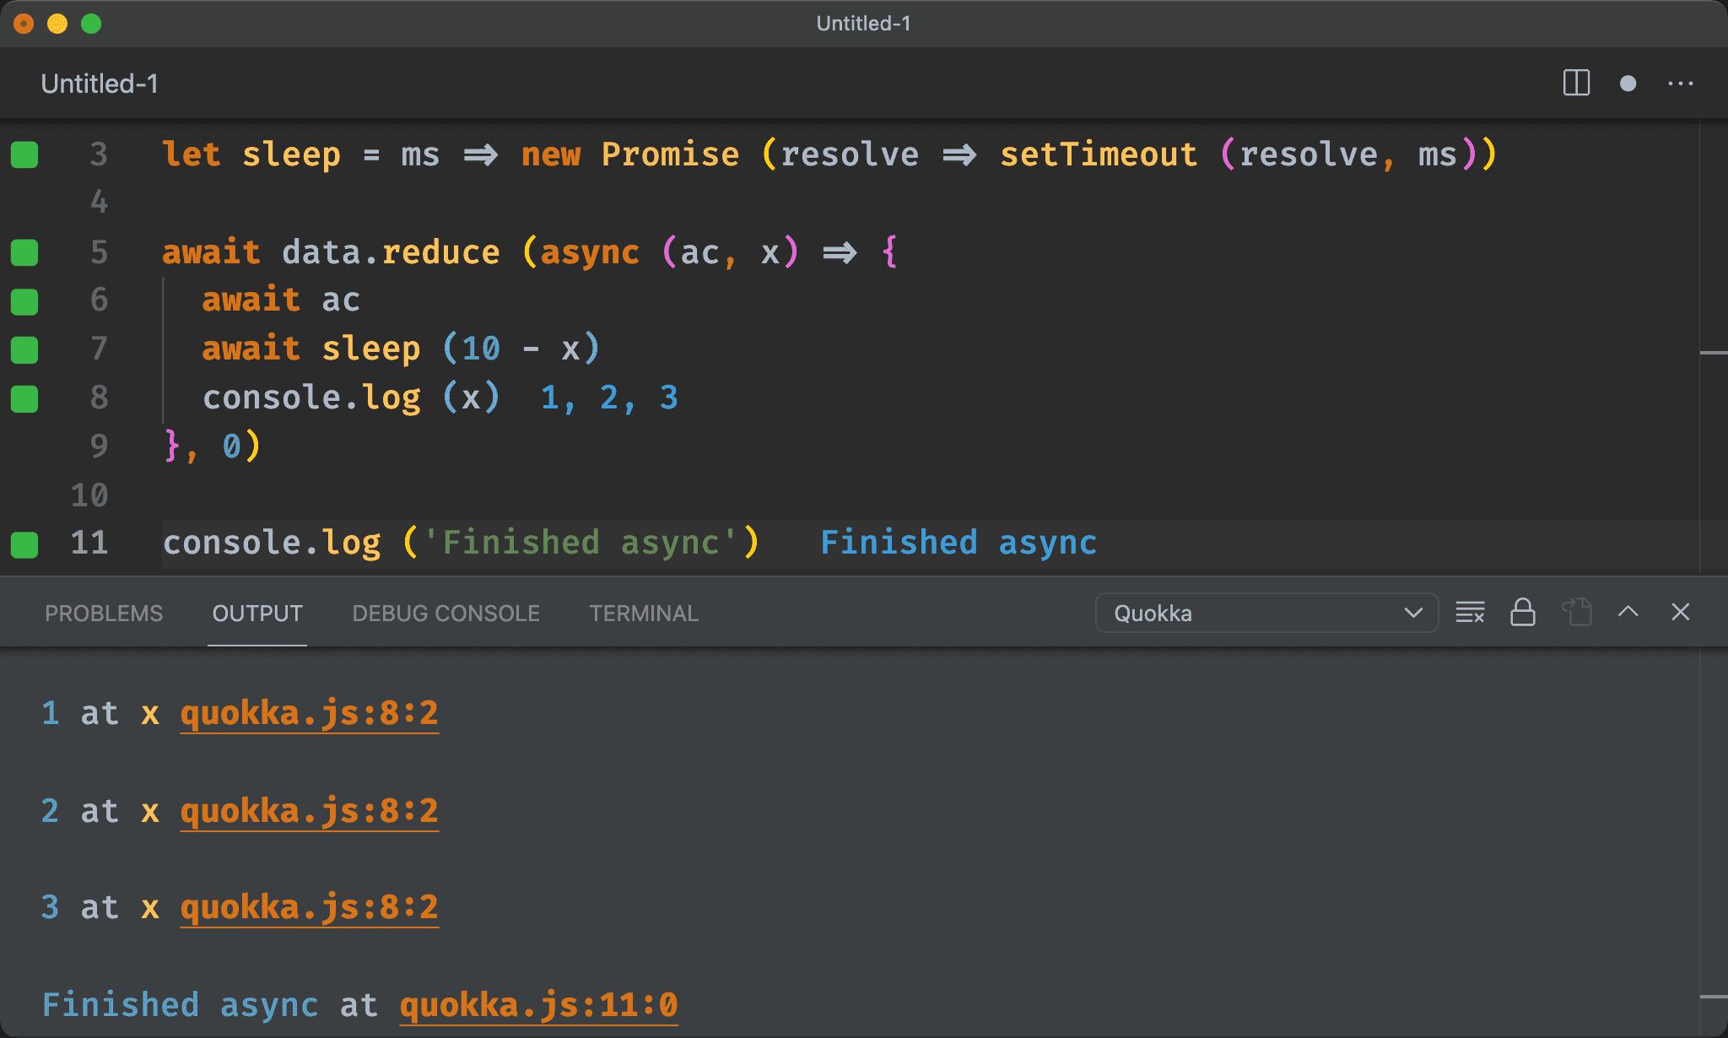The width and height of the screenshot is (1728, 1038).
Task: Click the unsaved changes dot indicator
Action: (1628, 83)
